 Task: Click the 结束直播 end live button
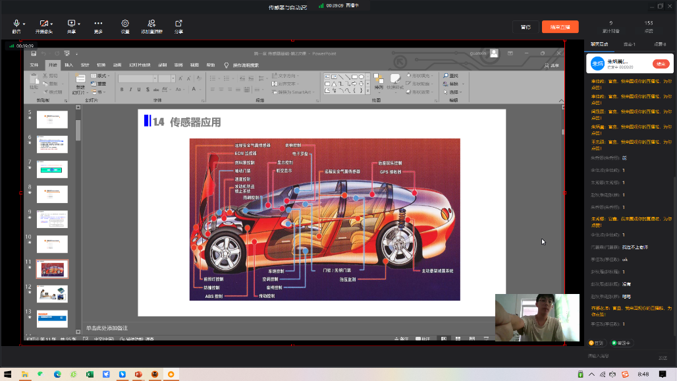pos(560,27)
